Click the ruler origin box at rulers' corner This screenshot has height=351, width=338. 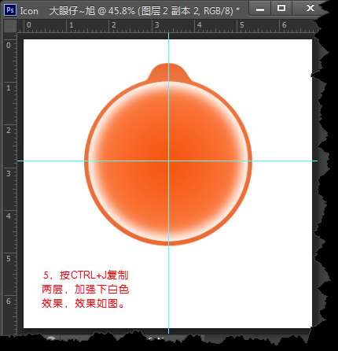[10, 26]
